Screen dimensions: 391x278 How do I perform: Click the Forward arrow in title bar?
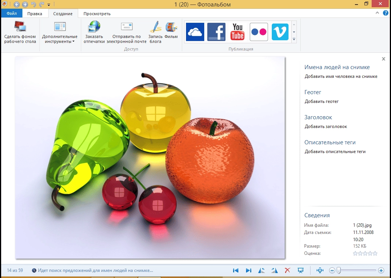pos(25,4)
